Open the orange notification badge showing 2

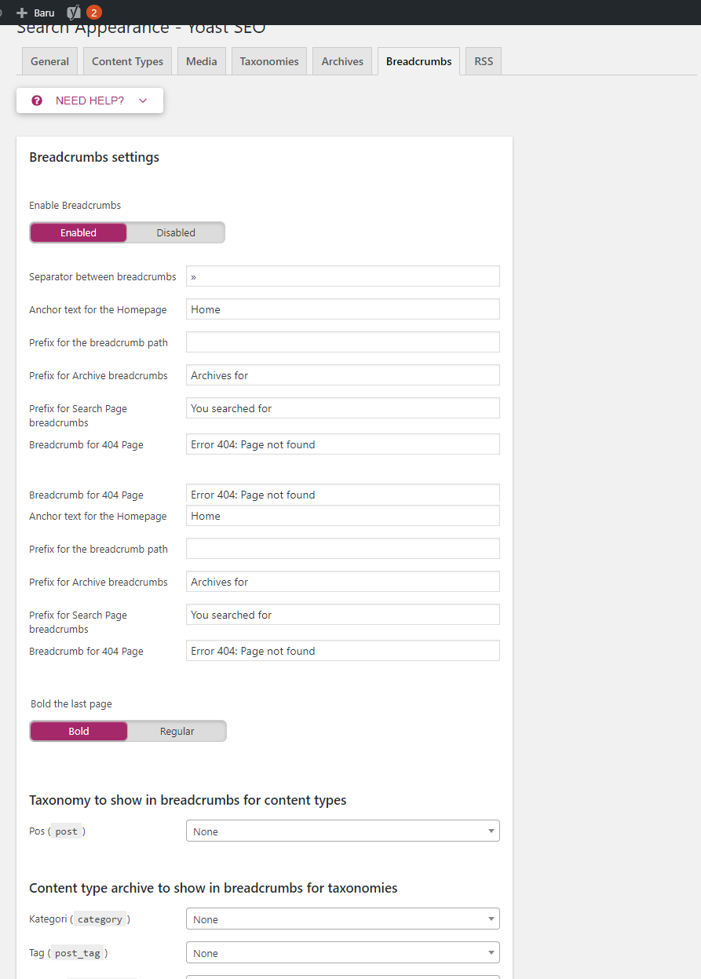[94, 13]
